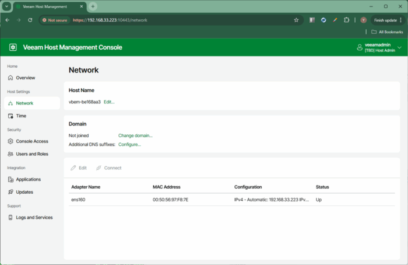The image size is (408, 265).
Task: Click the address bar URL
Action: point(110,20)
